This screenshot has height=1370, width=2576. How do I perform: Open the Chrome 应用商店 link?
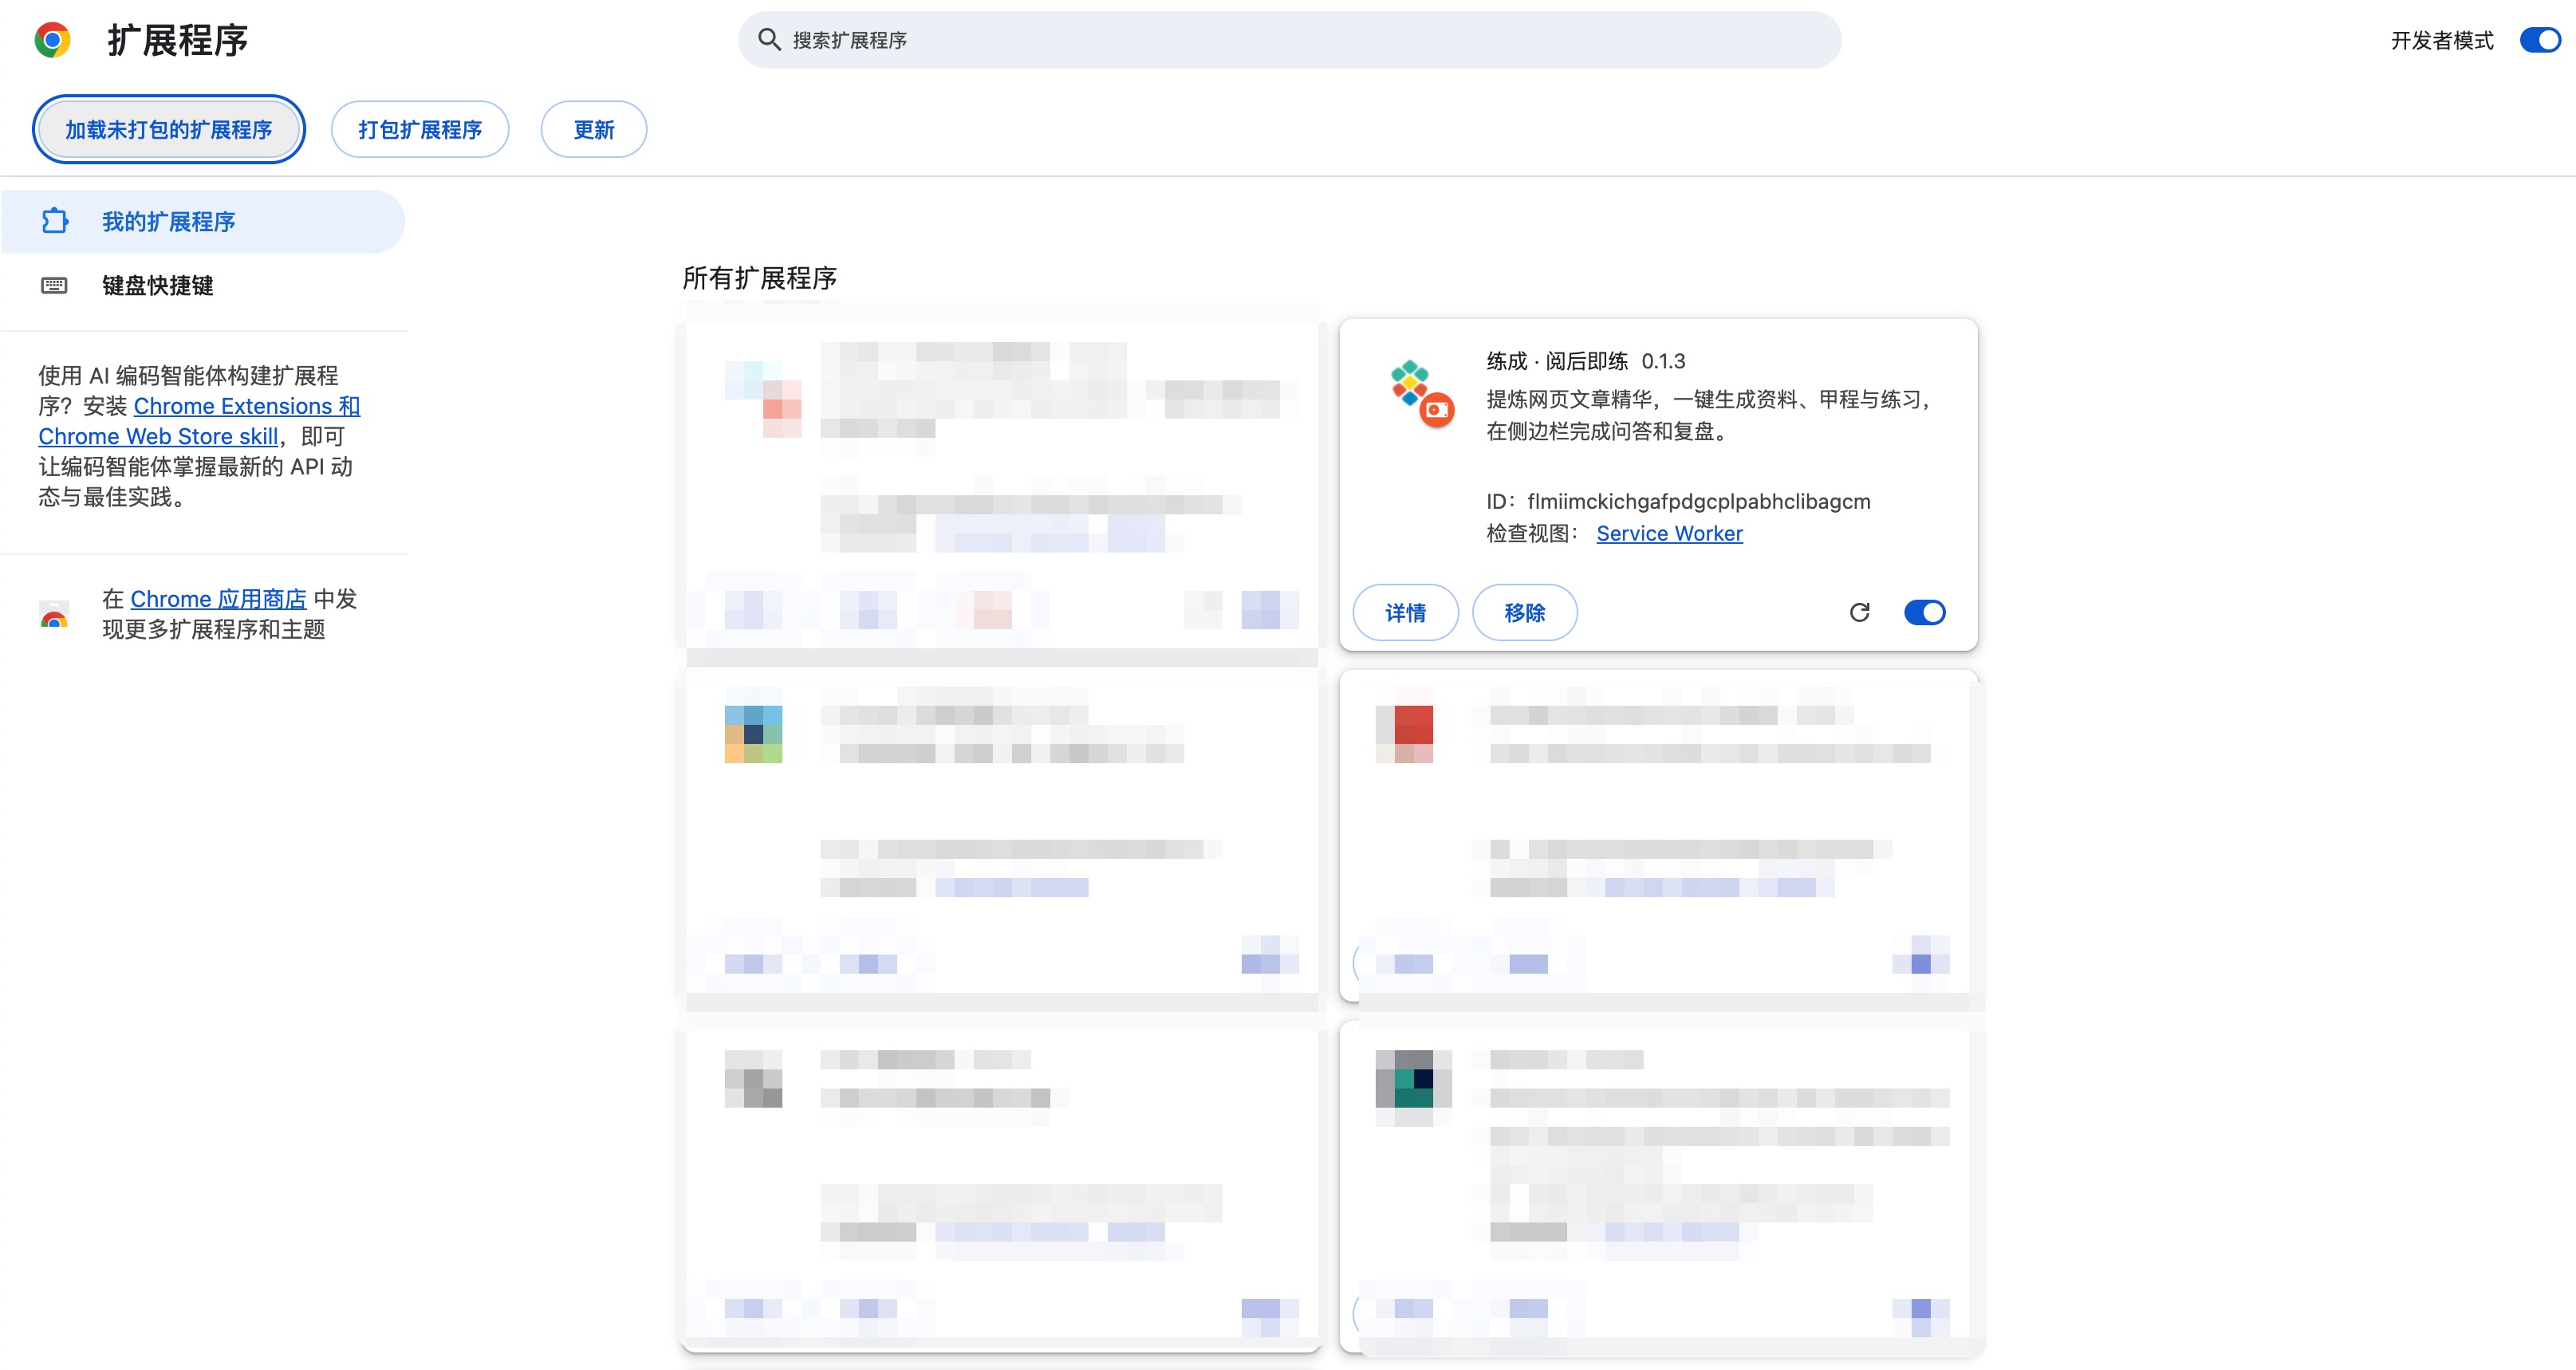point(218,599)
